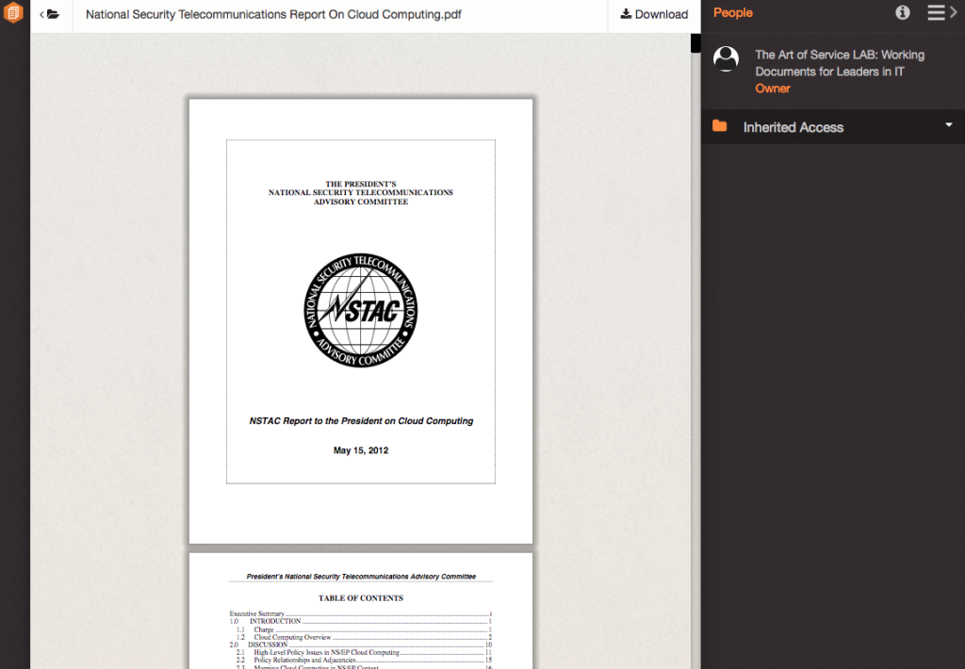Open the info icon in the People panel

[x=902, y=12]
